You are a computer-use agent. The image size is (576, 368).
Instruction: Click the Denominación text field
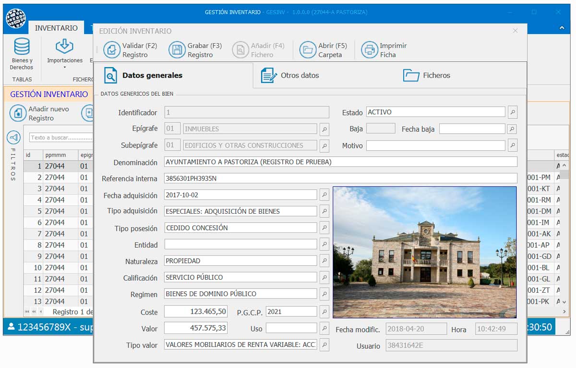[340, 162]
